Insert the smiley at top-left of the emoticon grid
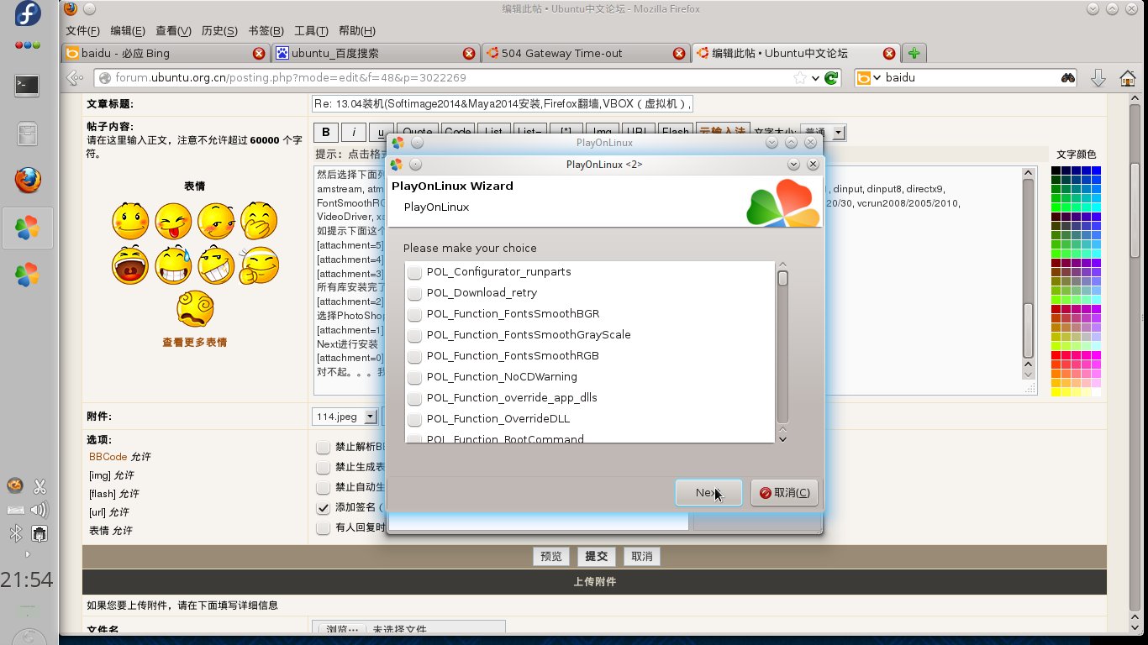The width and height of the screenshot is (1148, 645). pos(130,221)
